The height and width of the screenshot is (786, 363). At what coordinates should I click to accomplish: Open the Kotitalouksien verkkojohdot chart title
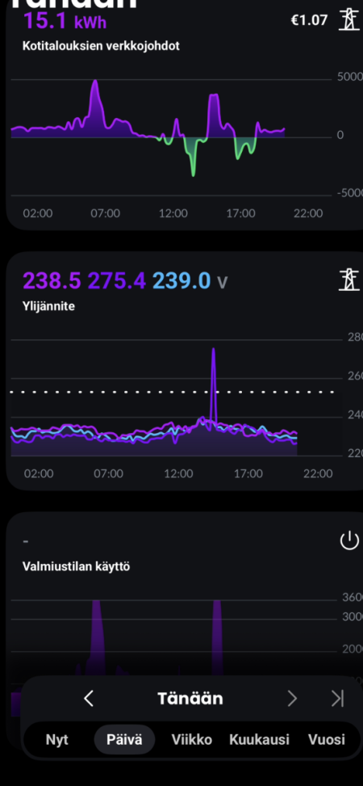click(x=101, y=46)
